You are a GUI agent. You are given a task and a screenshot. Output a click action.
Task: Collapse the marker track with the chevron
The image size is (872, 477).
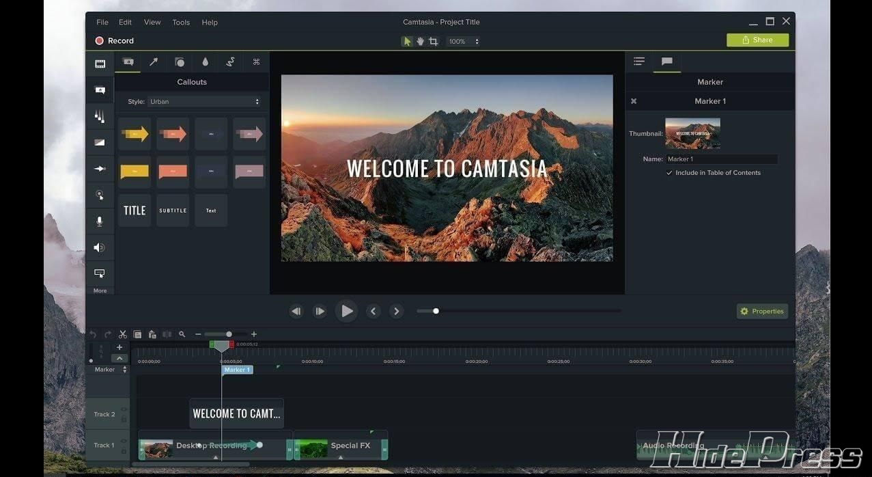[119, 358]
